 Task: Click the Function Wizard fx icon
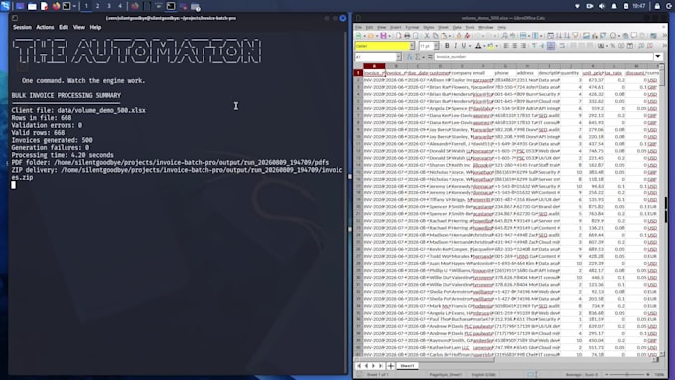(410, 57)
